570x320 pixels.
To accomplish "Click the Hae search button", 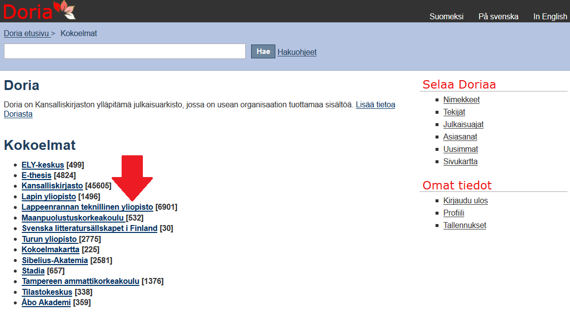I will point(263,51).
